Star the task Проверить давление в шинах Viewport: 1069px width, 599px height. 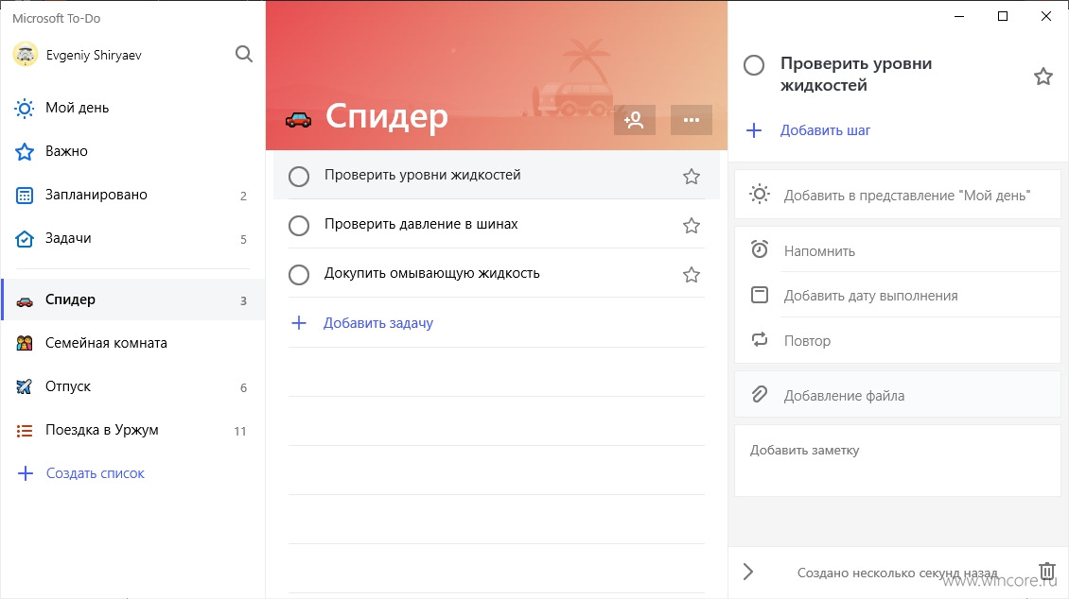pos(692,225)
